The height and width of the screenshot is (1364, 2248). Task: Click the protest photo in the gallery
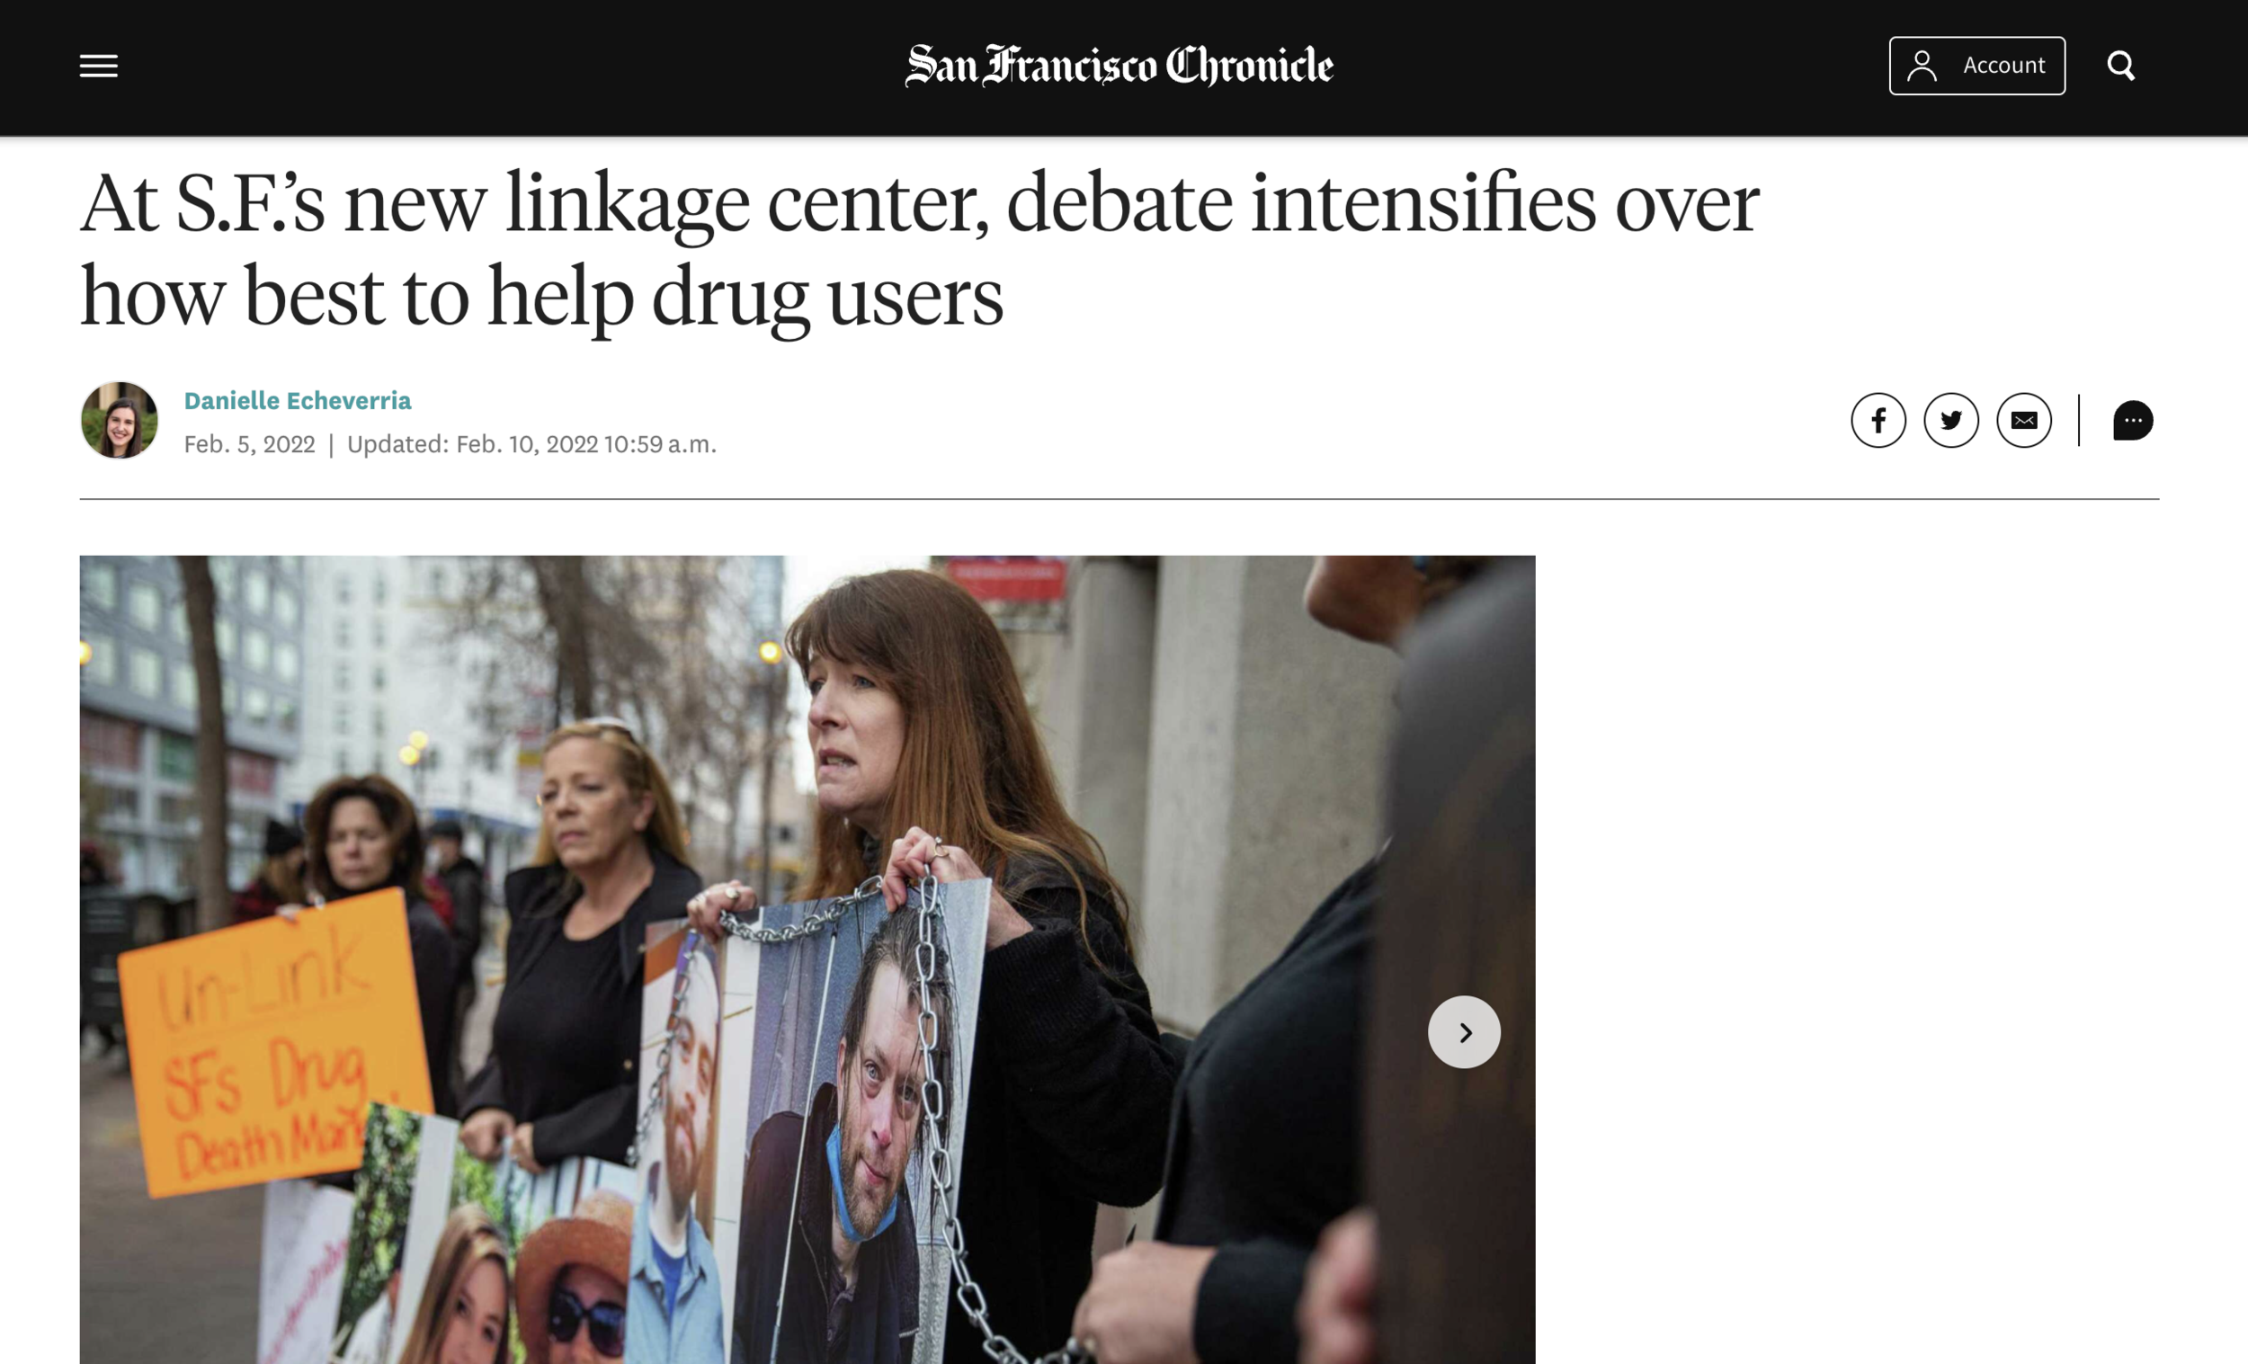pyautogui.click(x=807, y=959)
